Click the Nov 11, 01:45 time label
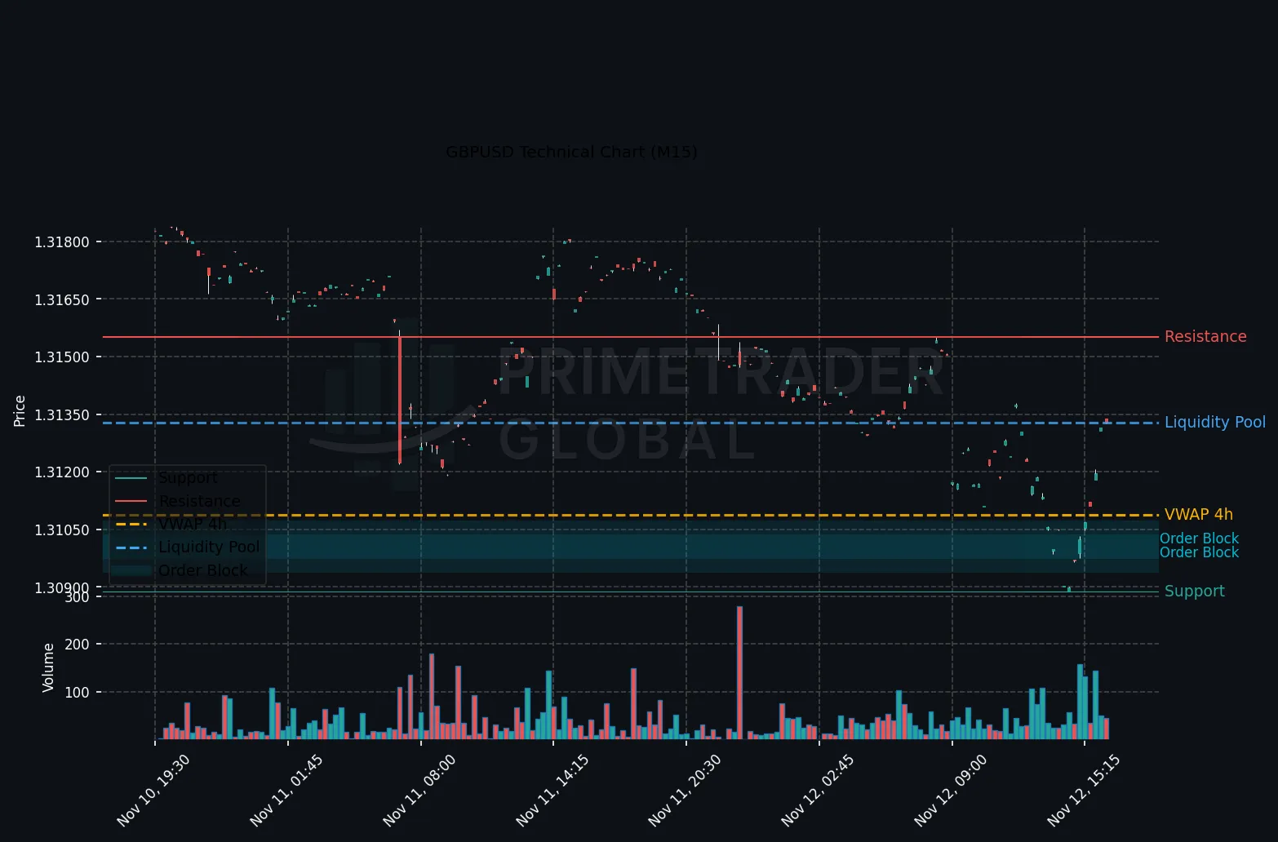The height and width of the screenshot is (842, 1278). tap(286, 791)
